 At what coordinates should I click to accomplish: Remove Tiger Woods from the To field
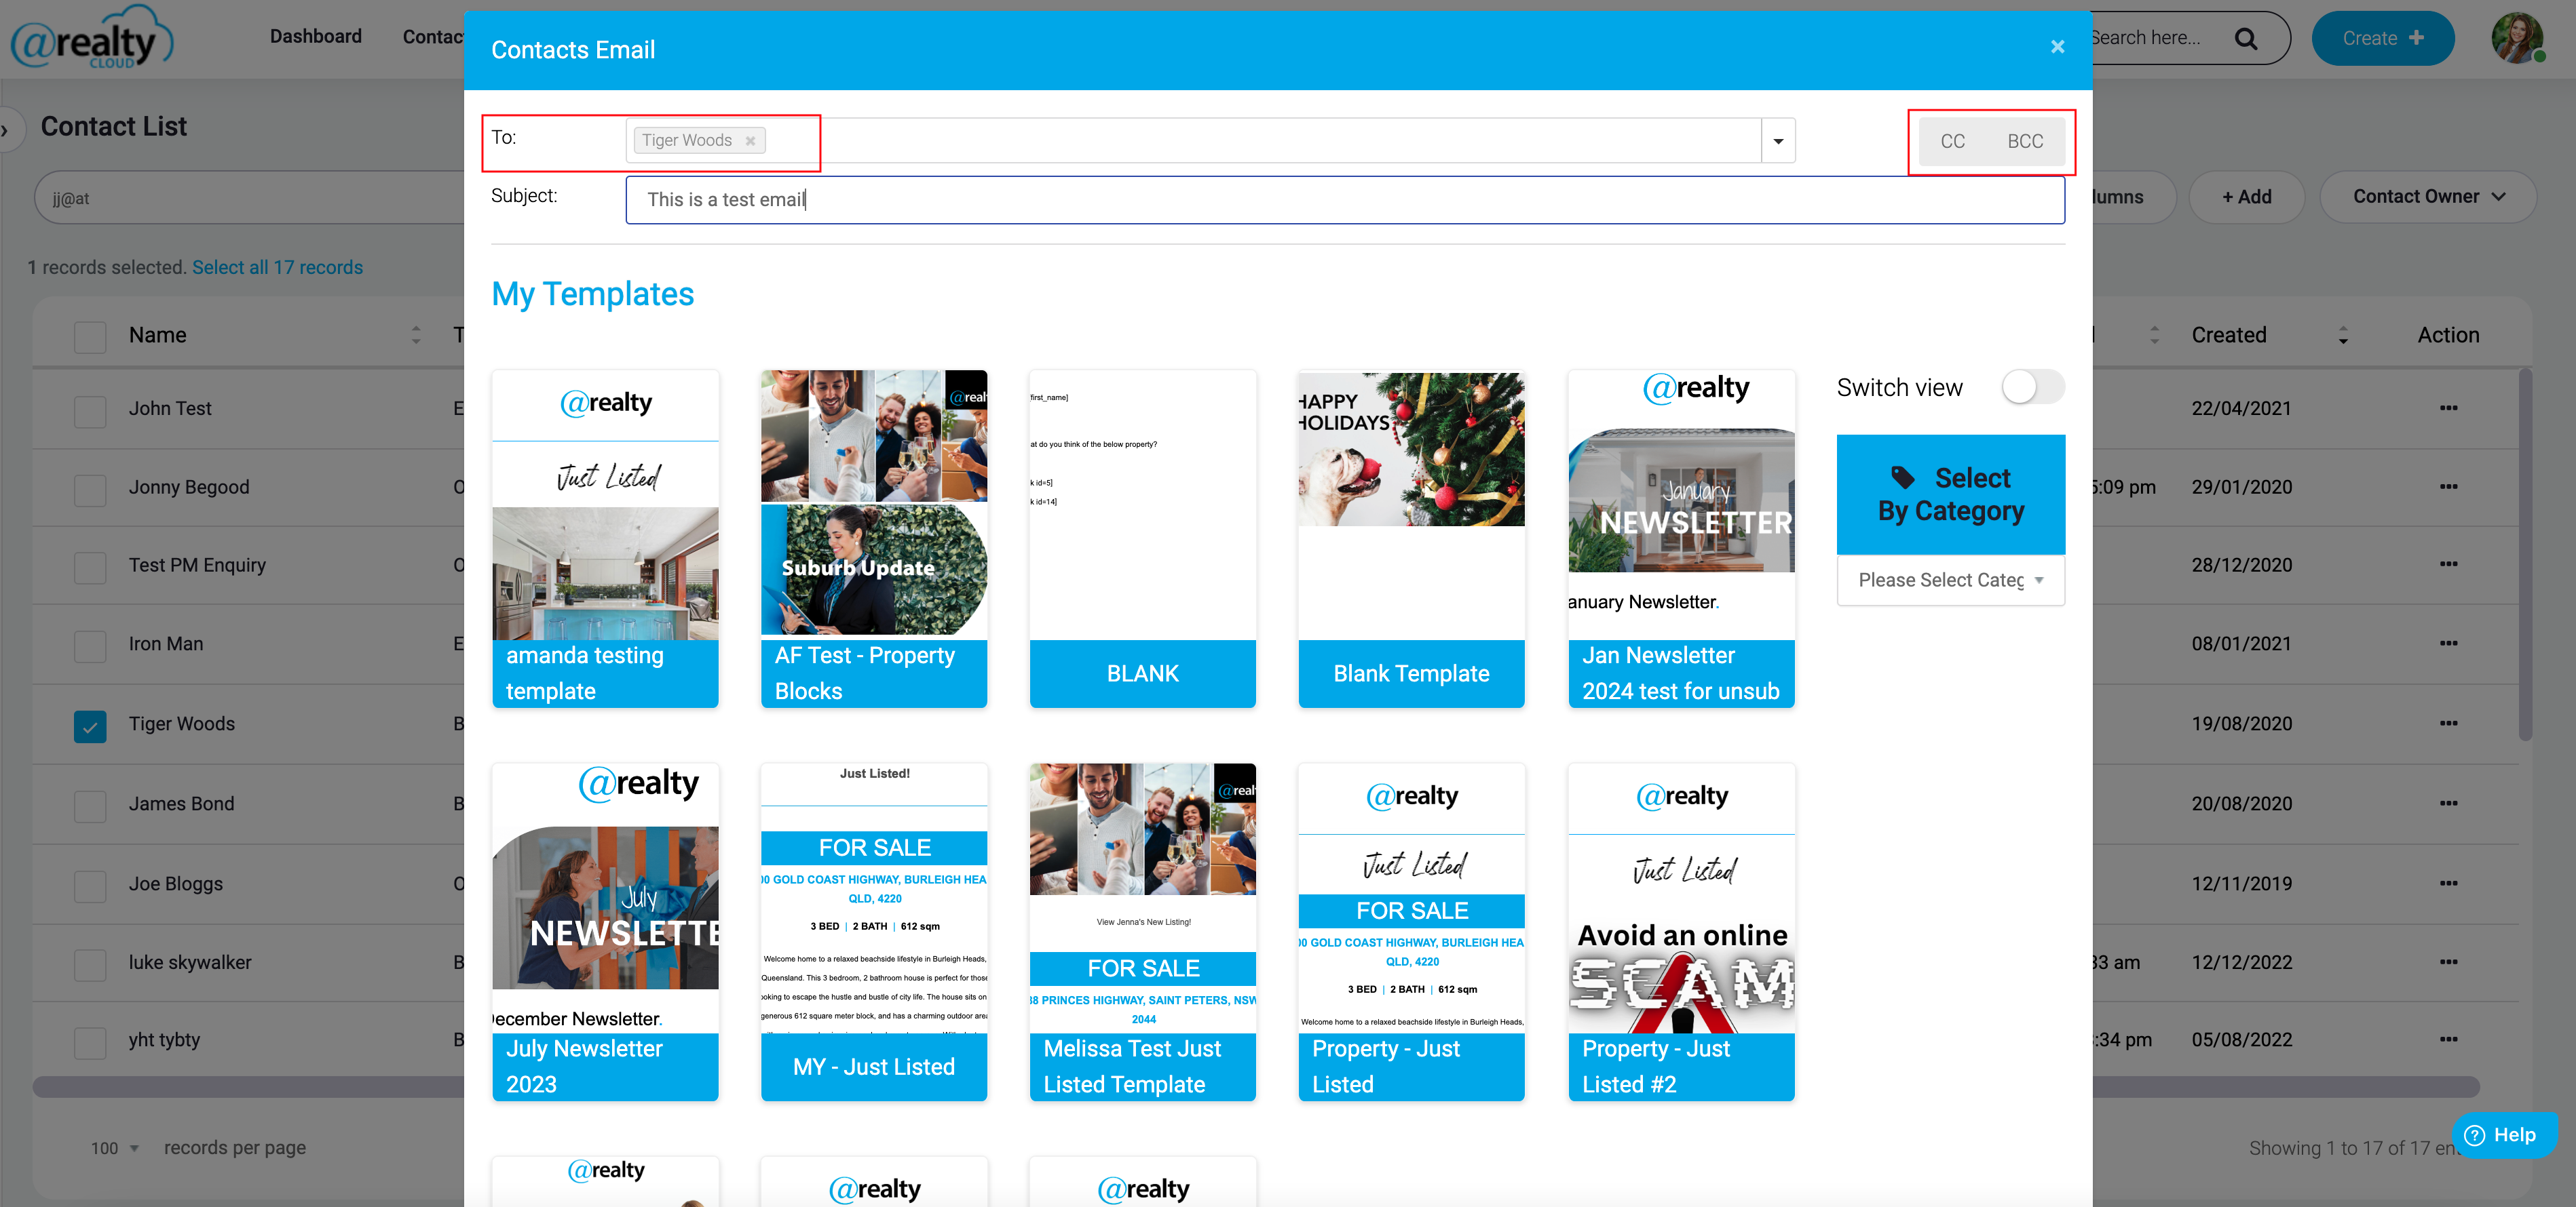750,141
